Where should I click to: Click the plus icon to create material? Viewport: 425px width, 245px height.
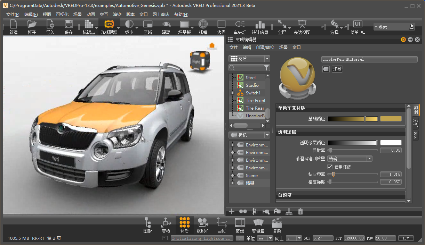click(x=232, y=211)
